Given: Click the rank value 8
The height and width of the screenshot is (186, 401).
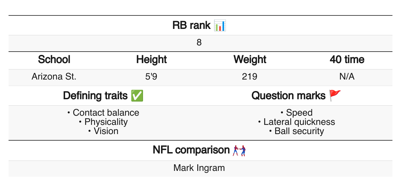Looking at the screenshot, I should point(199,43).
